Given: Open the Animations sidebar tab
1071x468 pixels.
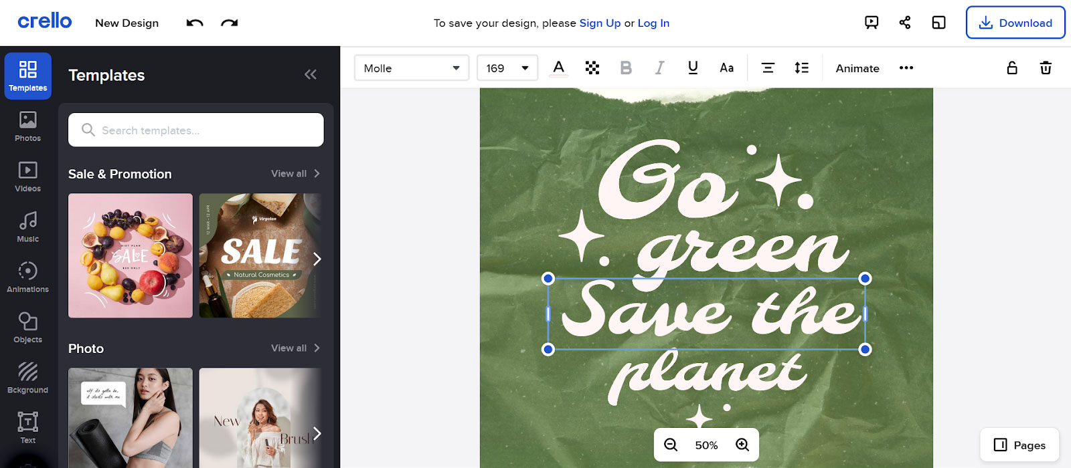Looking at the screenshot, I should tap(28, 277).
